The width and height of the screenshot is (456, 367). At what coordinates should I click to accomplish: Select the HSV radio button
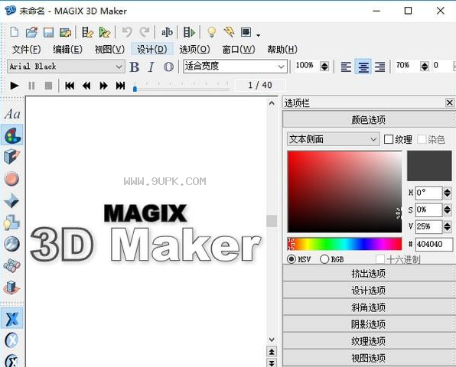(x=292, y=259)
